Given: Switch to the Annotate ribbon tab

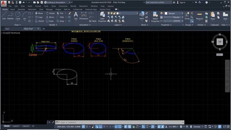Looking at the screenshot, I should (x=21, y=9).
